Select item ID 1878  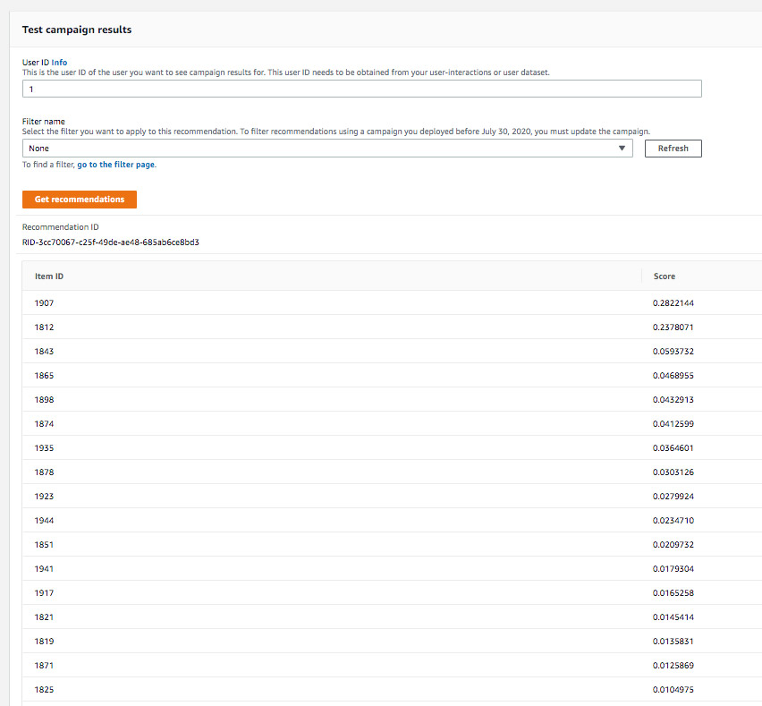click(x=44, y=472)
